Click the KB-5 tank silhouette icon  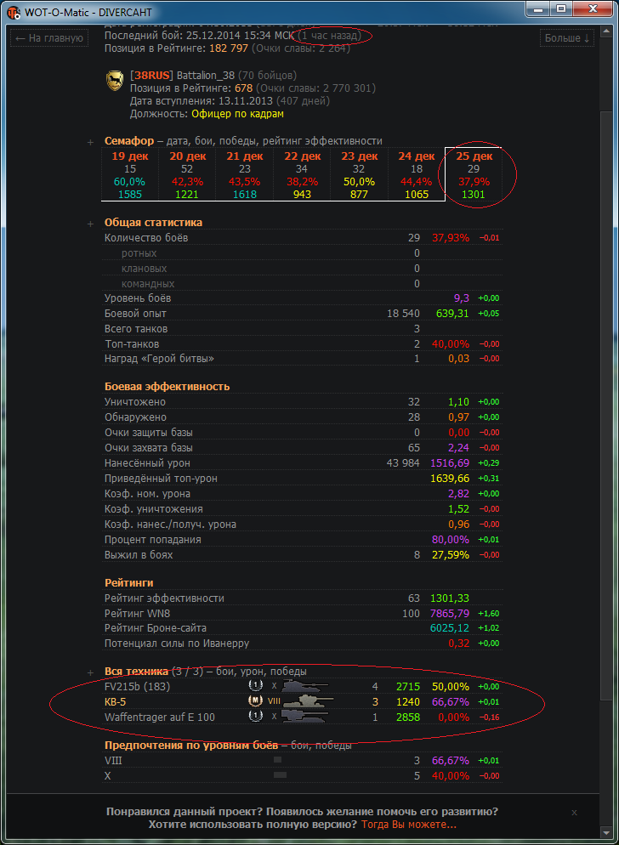tap(309, 701)
